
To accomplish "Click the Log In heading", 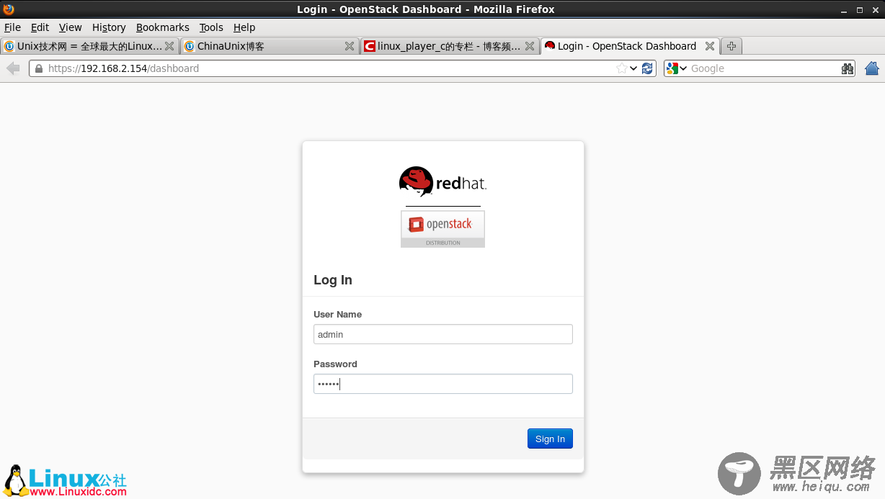I will [x=333, y=280].
